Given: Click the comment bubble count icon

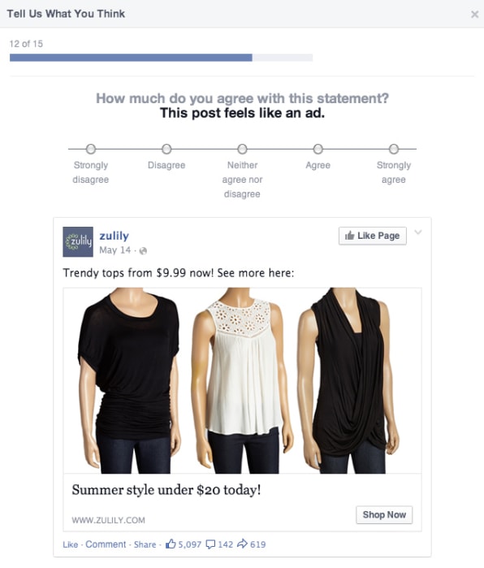Looking at the screenshot, I should point(210,544).
